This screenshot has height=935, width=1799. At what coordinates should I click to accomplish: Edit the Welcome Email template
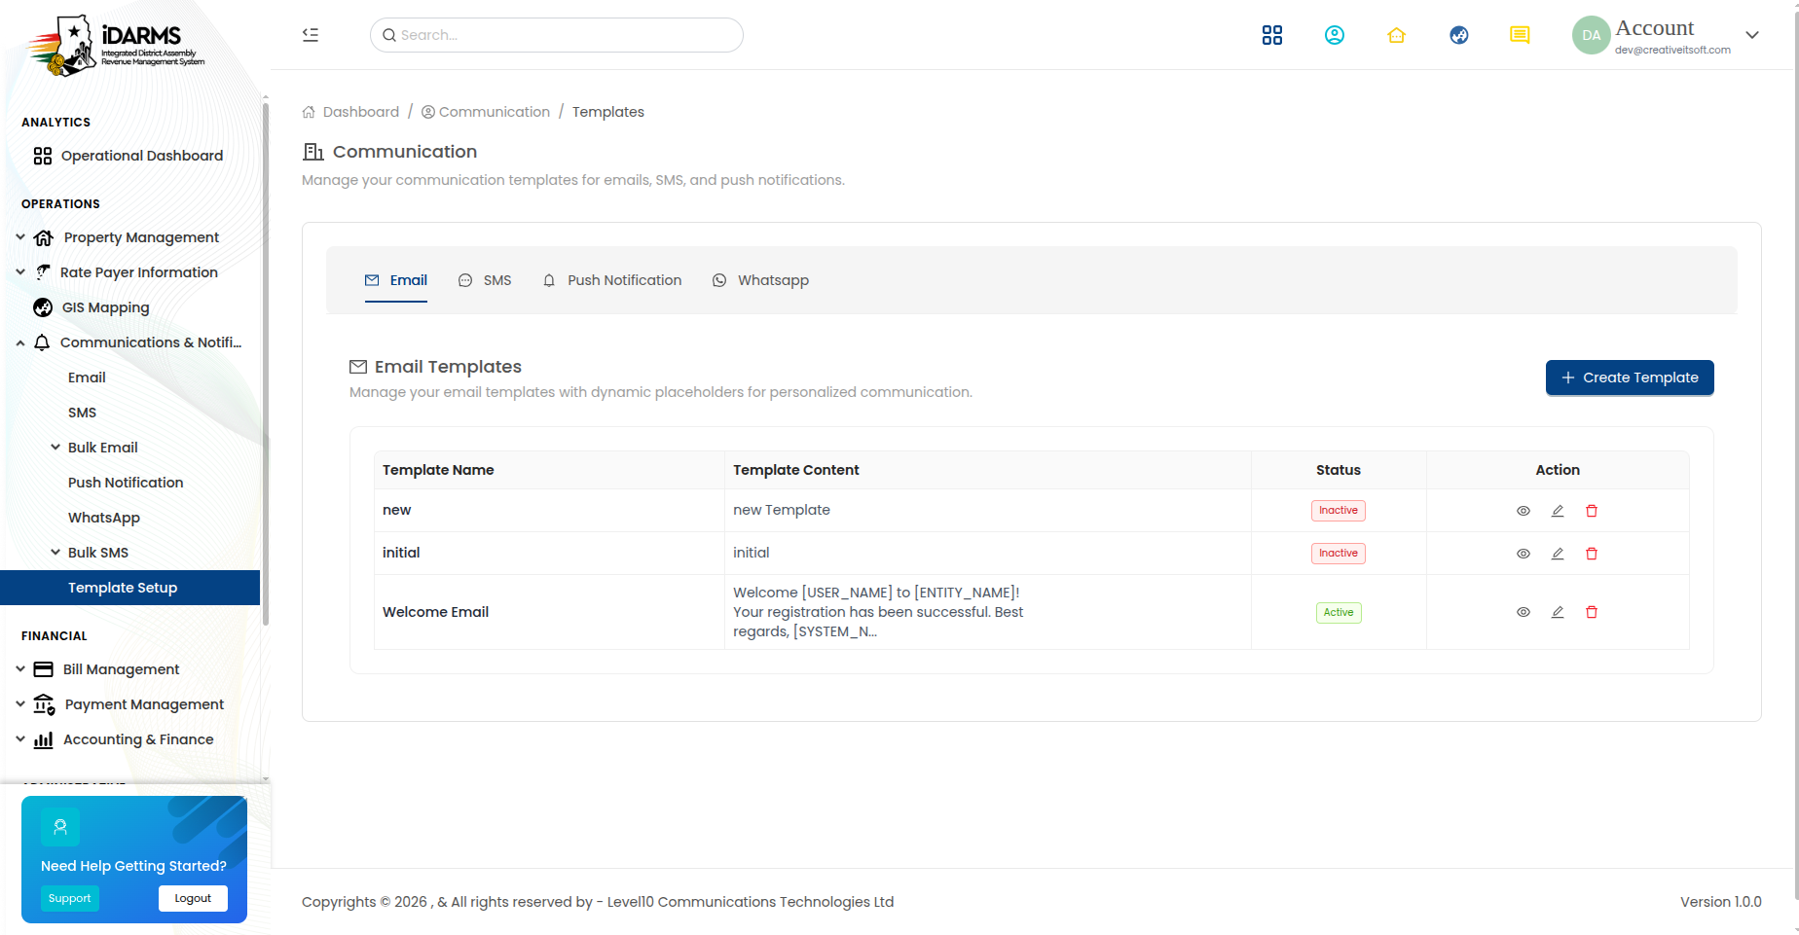point(1558,612)
